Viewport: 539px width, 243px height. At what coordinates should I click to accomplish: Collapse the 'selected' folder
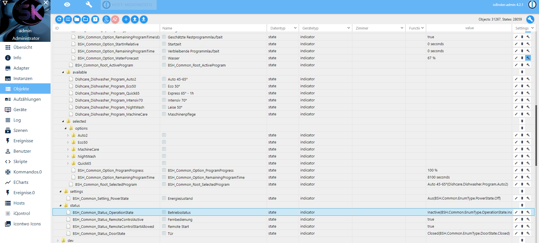pos(63,121)
